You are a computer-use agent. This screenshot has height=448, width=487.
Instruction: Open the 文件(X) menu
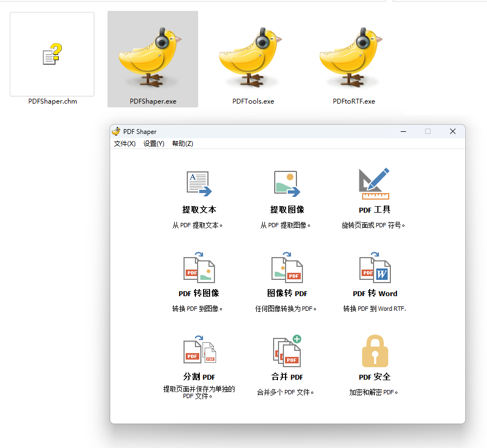tap(124, 144)
